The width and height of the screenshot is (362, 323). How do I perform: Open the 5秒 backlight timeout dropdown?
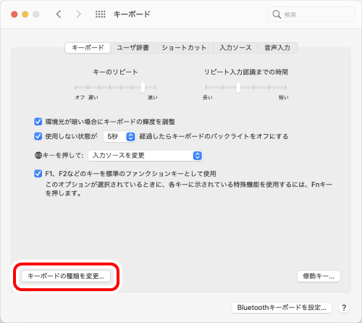(x=119, y=137)
